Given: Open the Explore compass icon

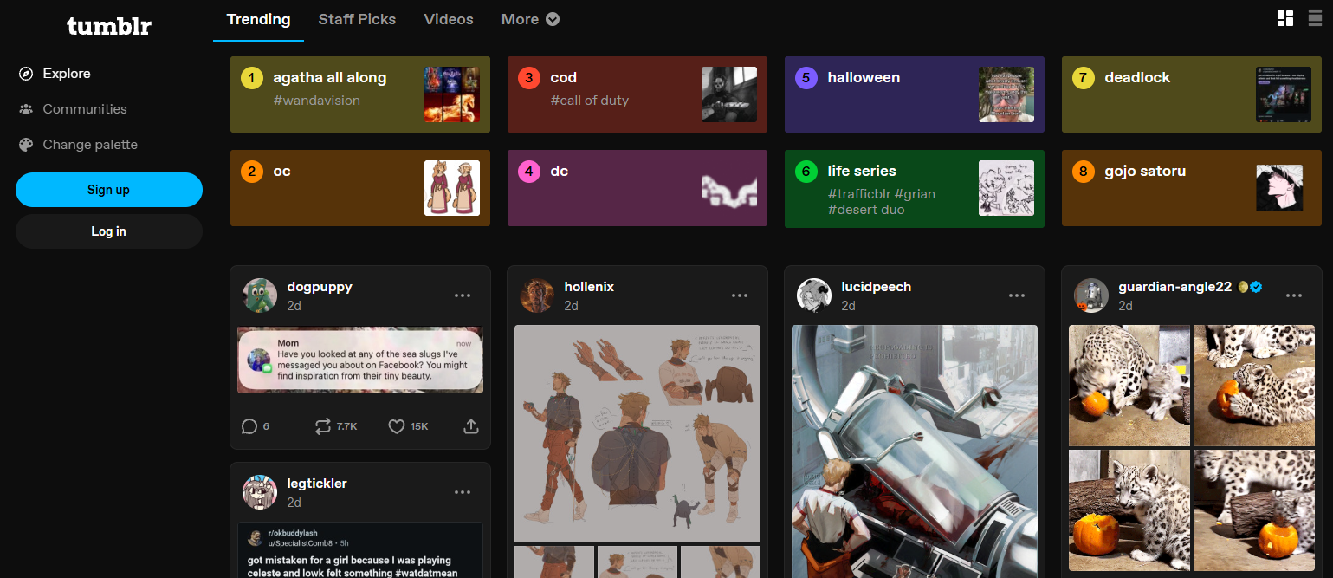Looking at the screenshot, I should point(26,74).
